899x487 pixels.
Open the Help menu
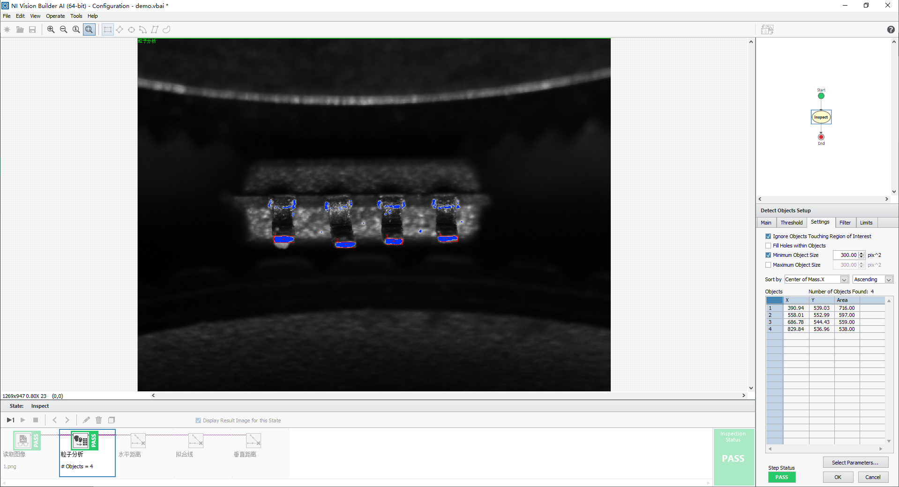click(x=93, y=16)
